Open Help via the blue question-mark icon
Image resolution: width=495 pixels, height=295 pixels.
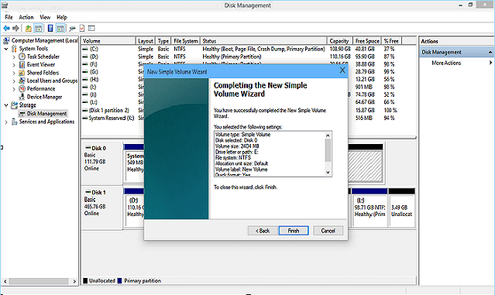[x=50, y=29]
